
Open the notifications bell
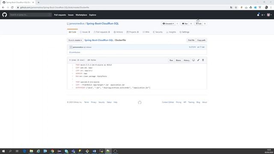pyautogui.click(x=258, y=15)
